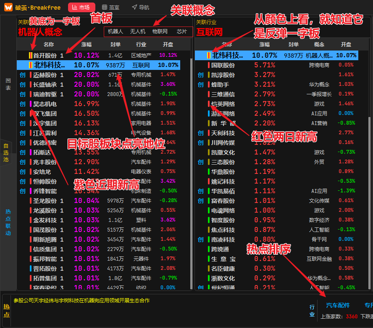
Task: Select highlighted 北纬科技 row in left table
Action: coord(98,65)
